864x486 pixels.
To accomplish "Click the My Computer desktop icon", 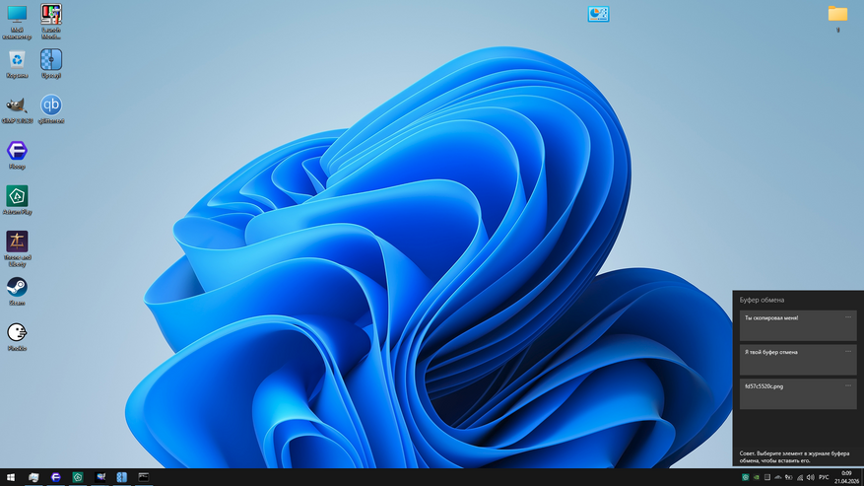I will (x=17, y=22).
